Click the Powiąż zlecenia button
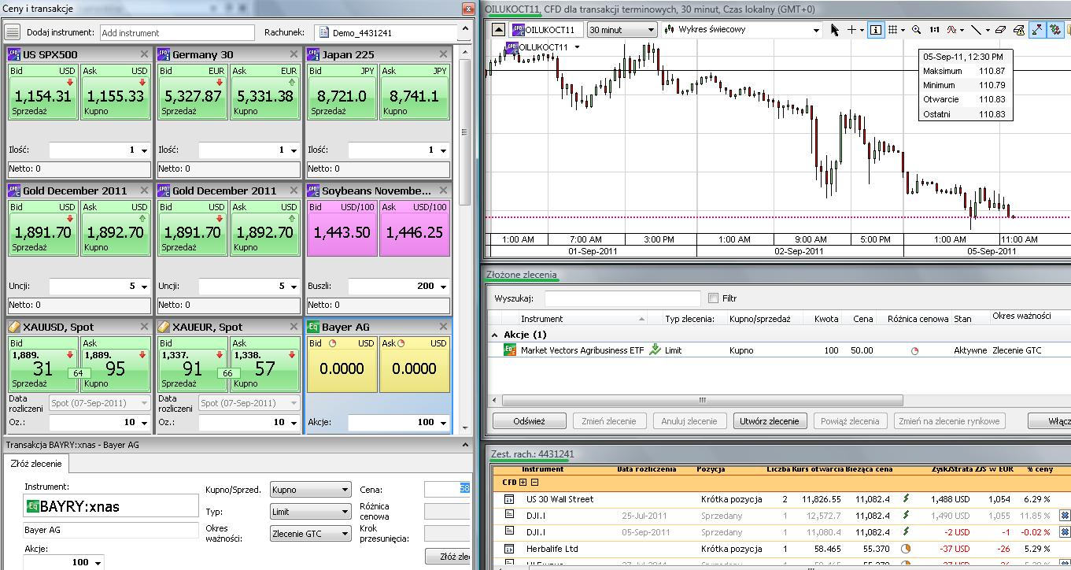Image resolution: width=1071 pixels, height=570 pixels. pos(850,421)
